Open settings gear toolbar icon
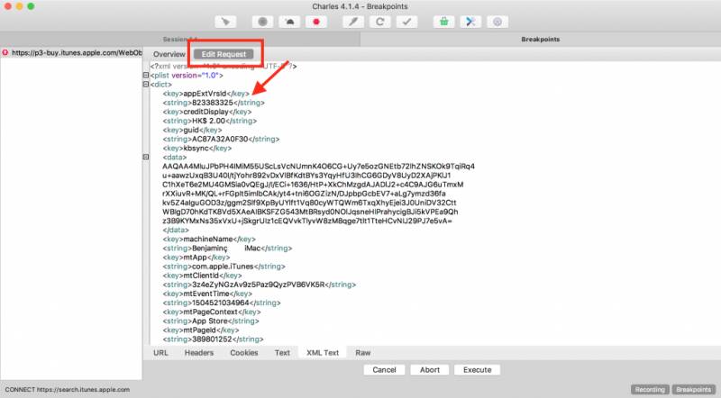Image resolution: width=721 pixels, height=398 pixels. [x=497, y=22]
